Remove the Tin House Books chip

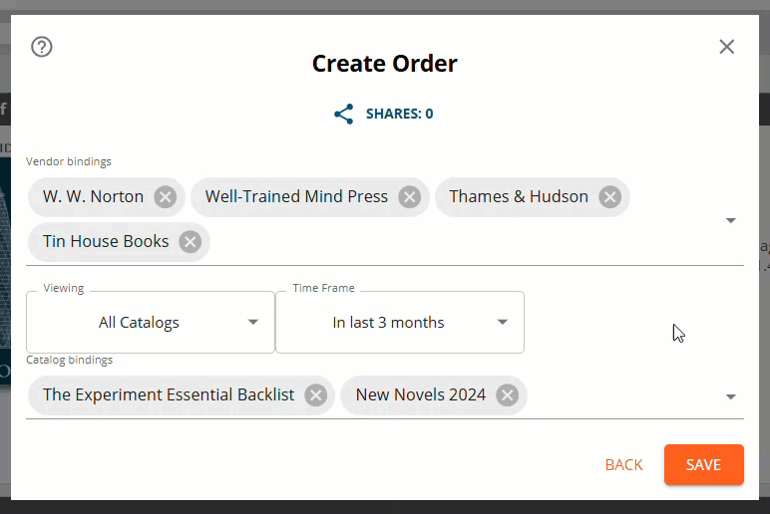pyautogui.click(x=190, y=241)
